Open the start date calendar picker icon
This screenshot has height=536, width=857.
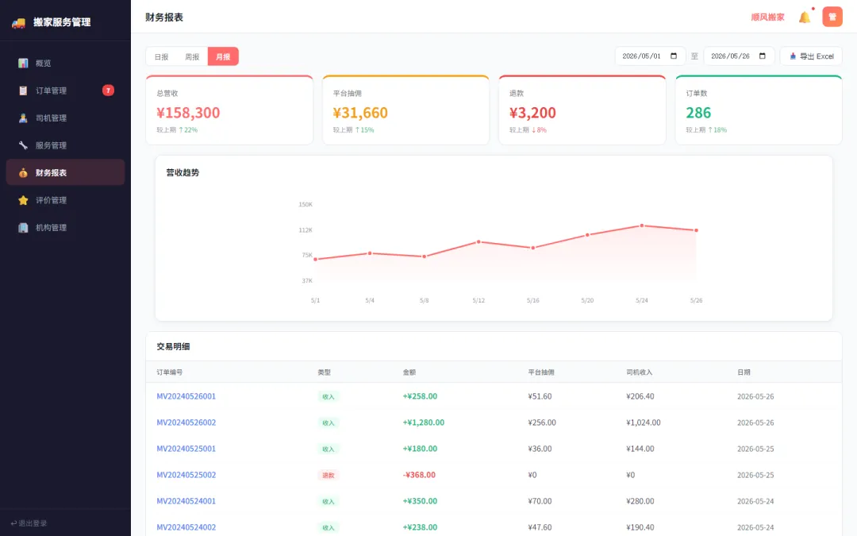(674, 56)
